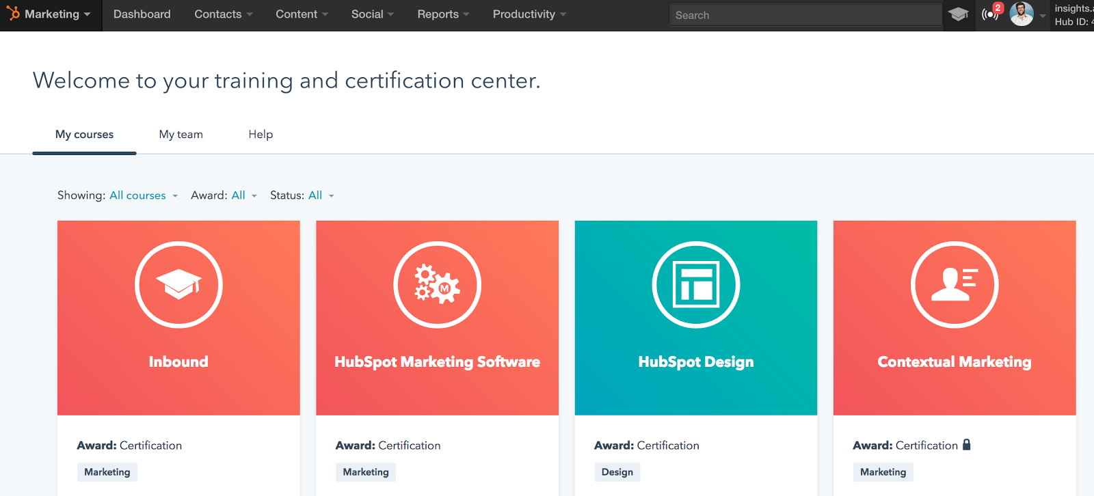Switch to the Help tab
Screen dimensions: 1094x496
[261, 135]
